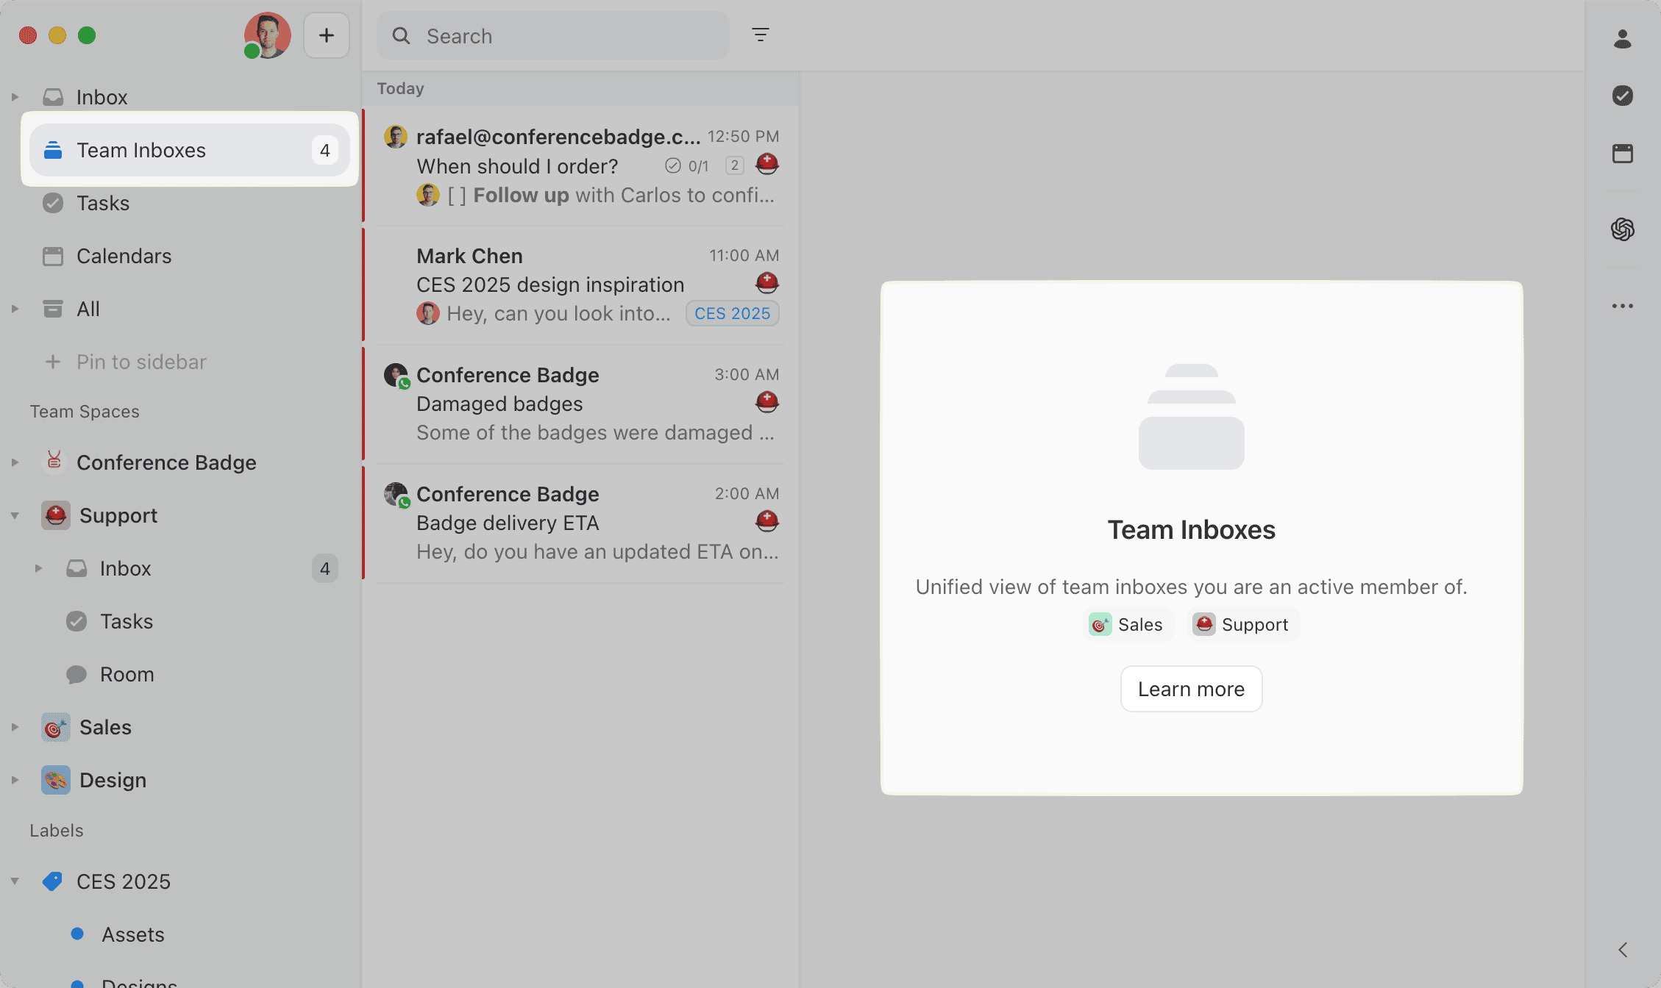
Task: Open the contacts person icon
Action: (1622, 38)
